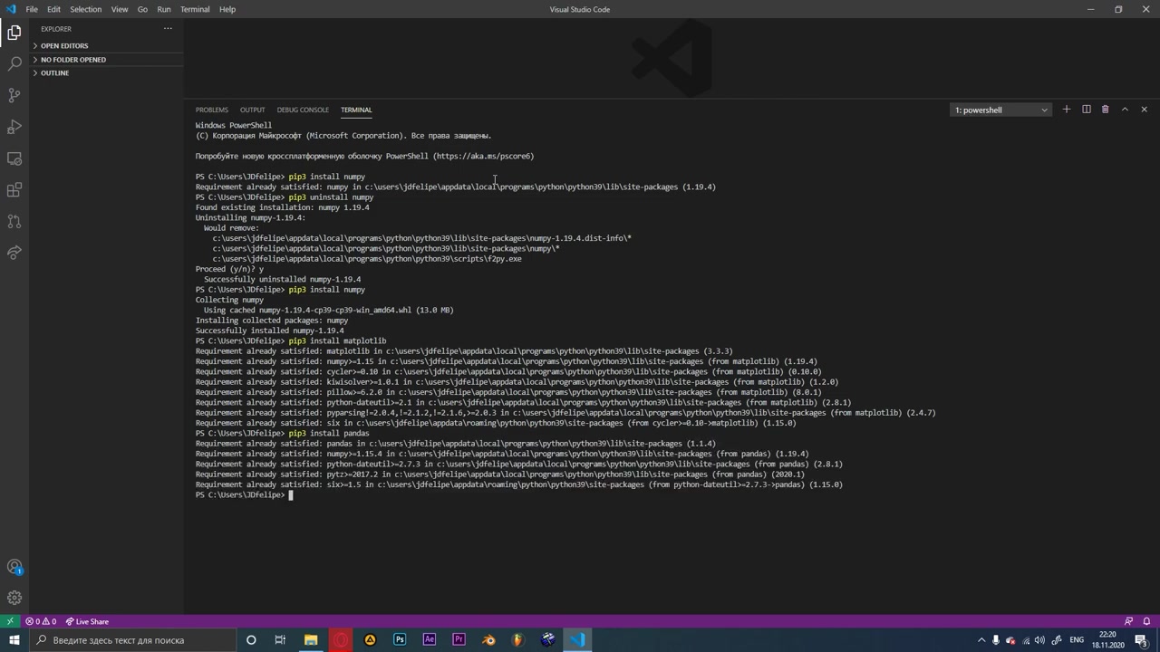Open File Explorer from taskbar
Image resolution: width=1160 pixels, height=652 pixels.
point(311,640)
